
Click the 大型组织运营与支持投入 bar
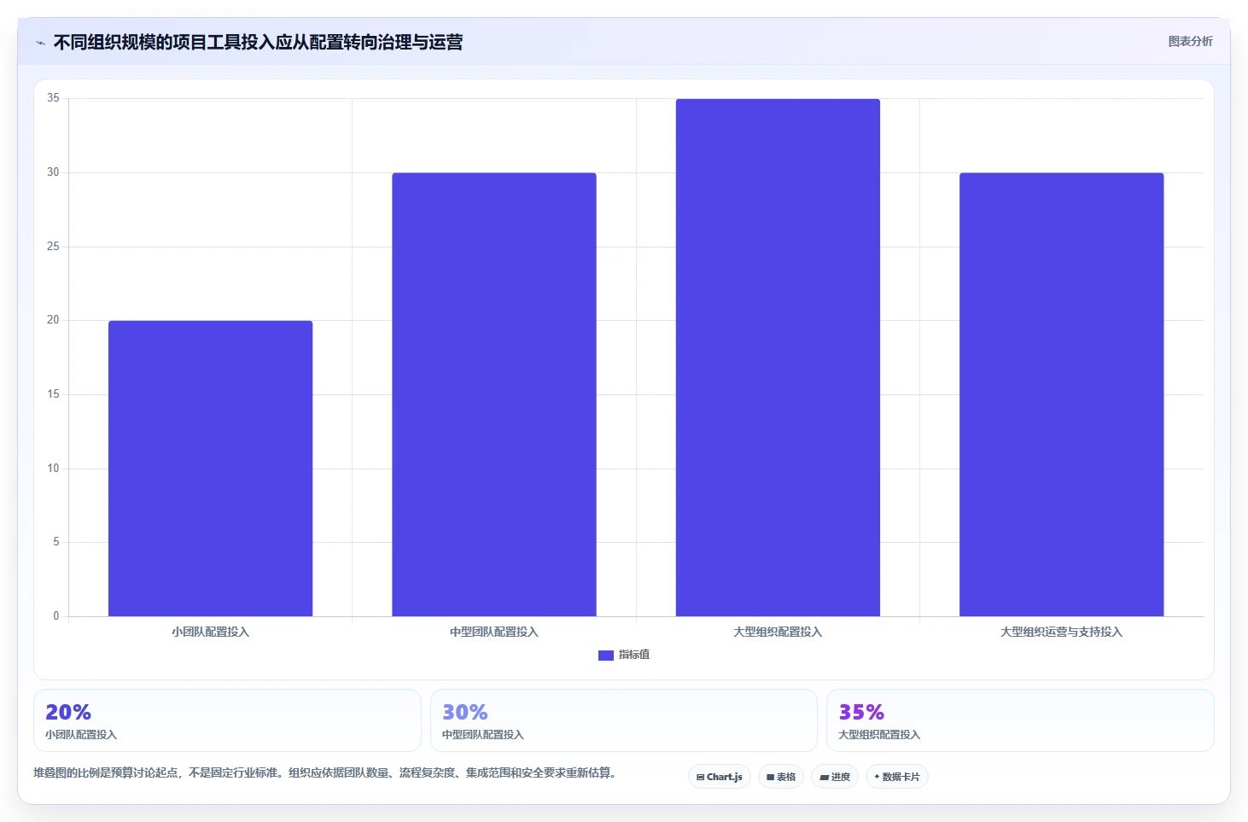[1061, 394]
